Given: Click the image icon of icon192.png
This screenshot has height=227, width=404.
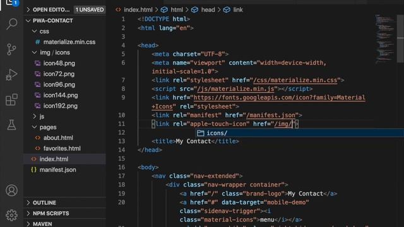Looking at the screenshot, I should click(x=38, y=106).
